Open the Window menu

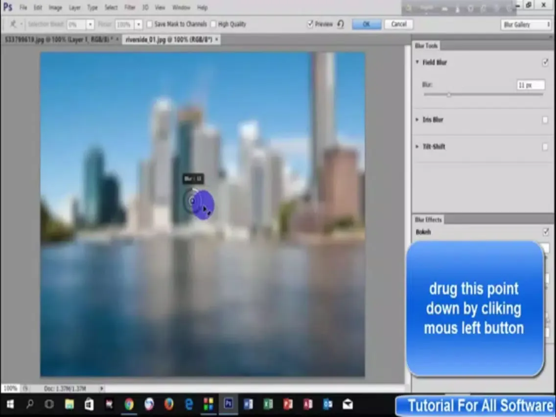pyautogui.click(x=181, y=7)
